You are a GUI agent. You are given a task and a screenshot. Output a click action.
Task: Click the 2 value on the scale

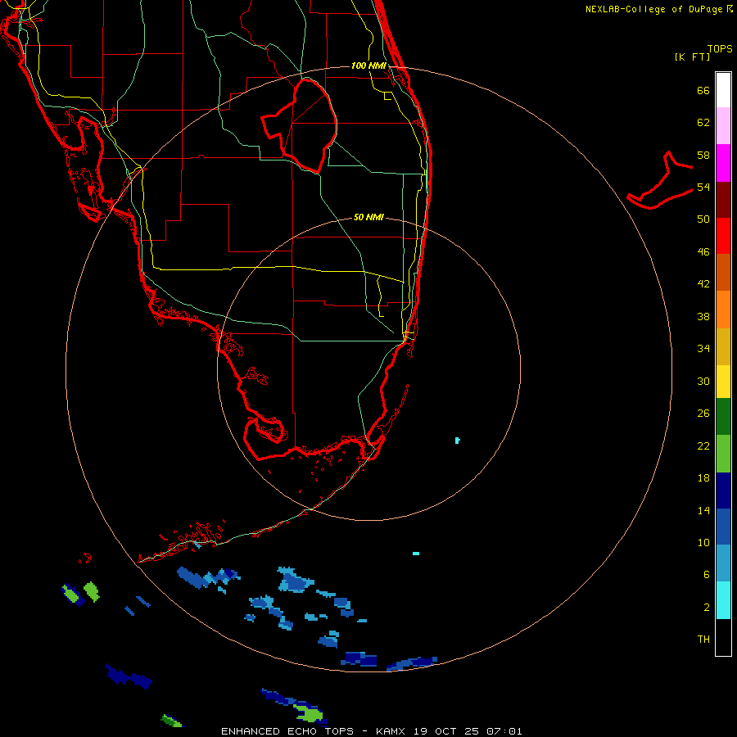tap(706, 608)
